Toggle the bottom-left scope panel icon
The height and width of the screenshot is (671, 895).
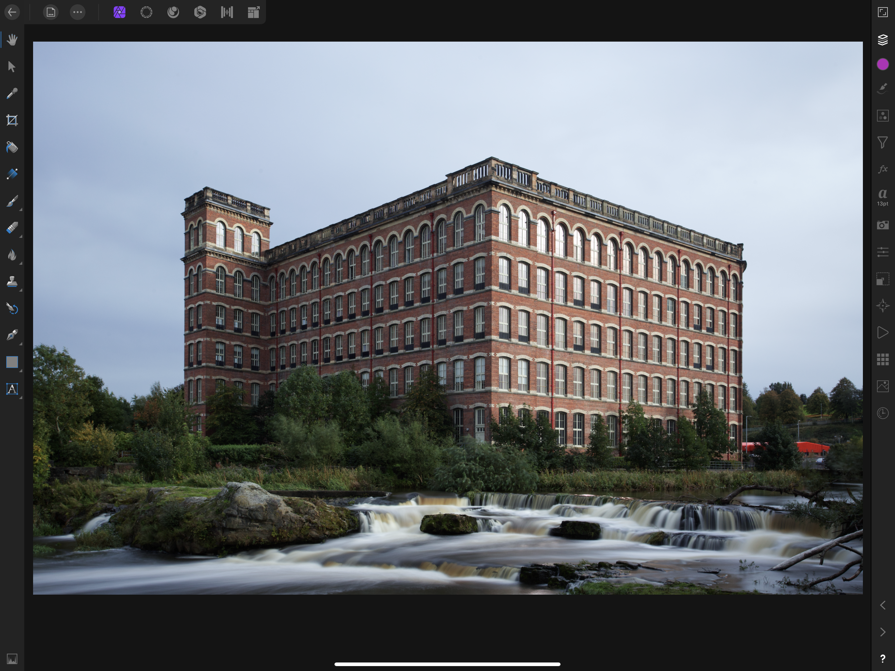12,659
